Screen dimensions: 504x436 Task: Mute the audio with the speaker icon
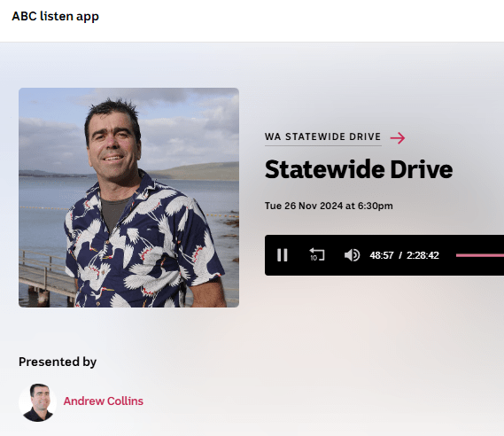coord(352,255)
